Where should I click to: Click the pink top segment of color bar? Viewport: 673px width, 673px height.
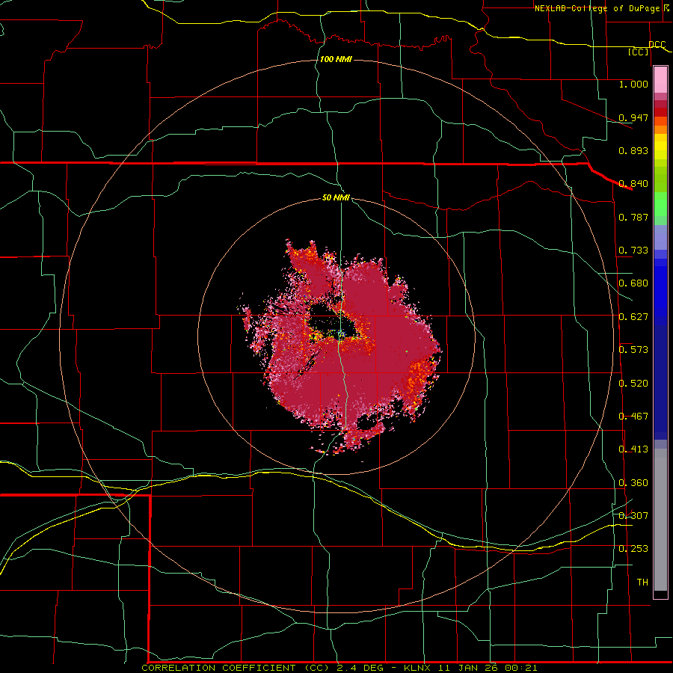660,80
